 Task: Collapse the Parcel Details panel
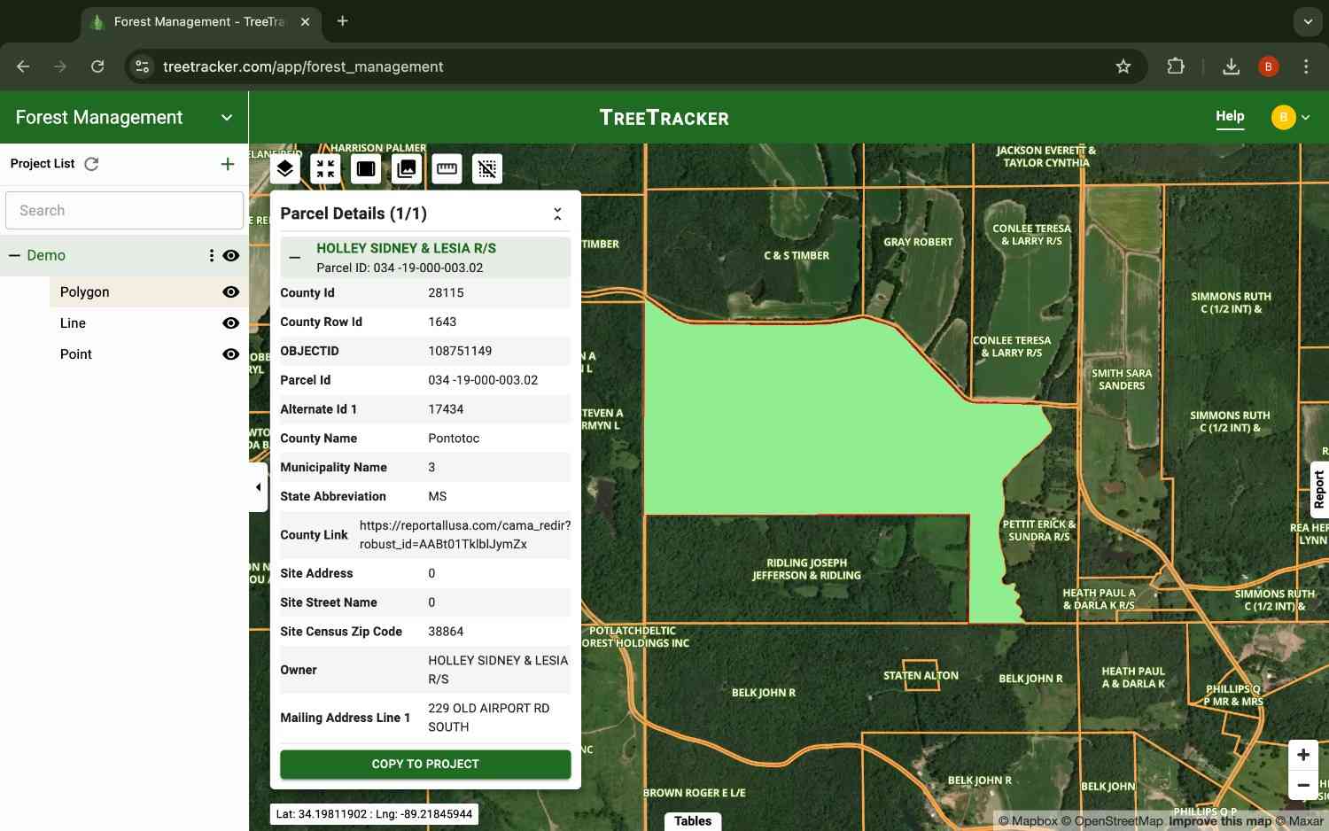[x=557, y=213]
